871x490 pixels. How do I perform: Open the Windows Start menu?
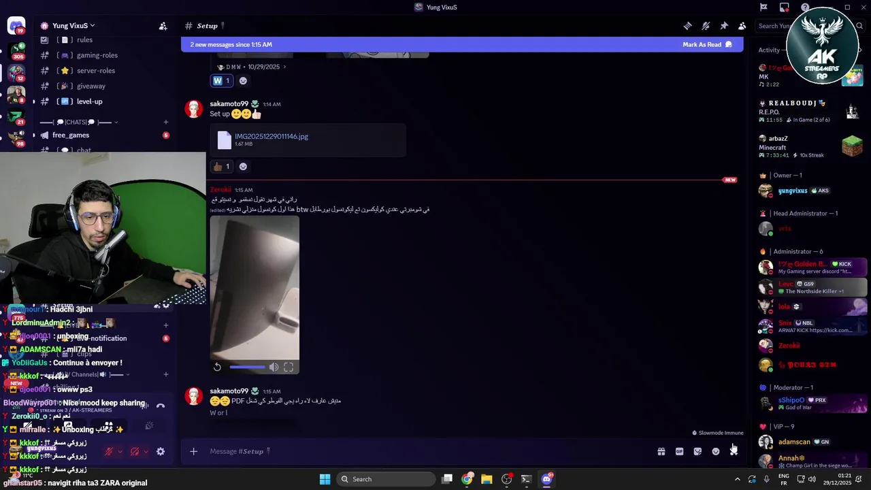pos(325,479)
